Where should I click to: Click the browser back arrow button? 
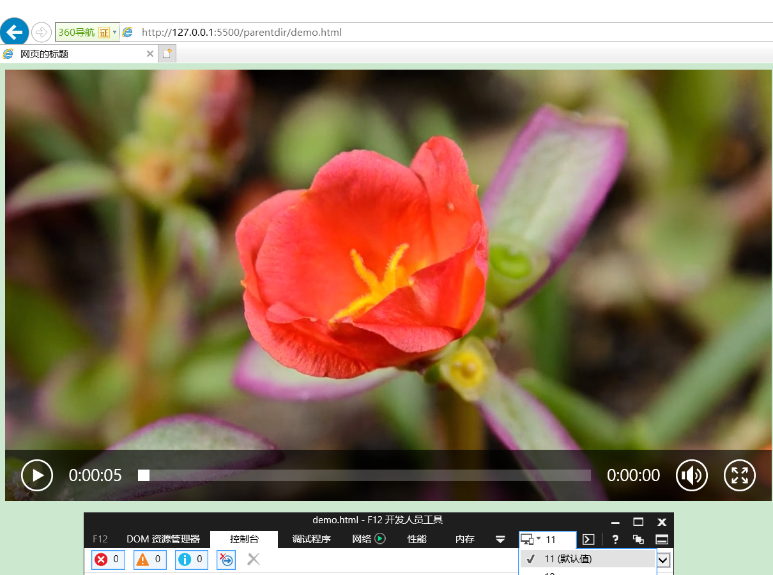14,32
